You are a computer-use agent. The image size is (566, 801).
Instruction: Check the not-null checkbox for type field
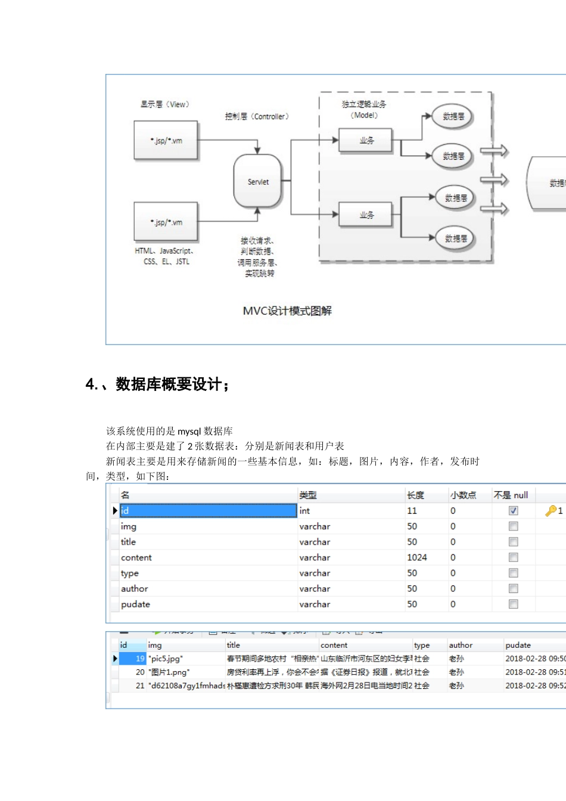tap(513, 573)
